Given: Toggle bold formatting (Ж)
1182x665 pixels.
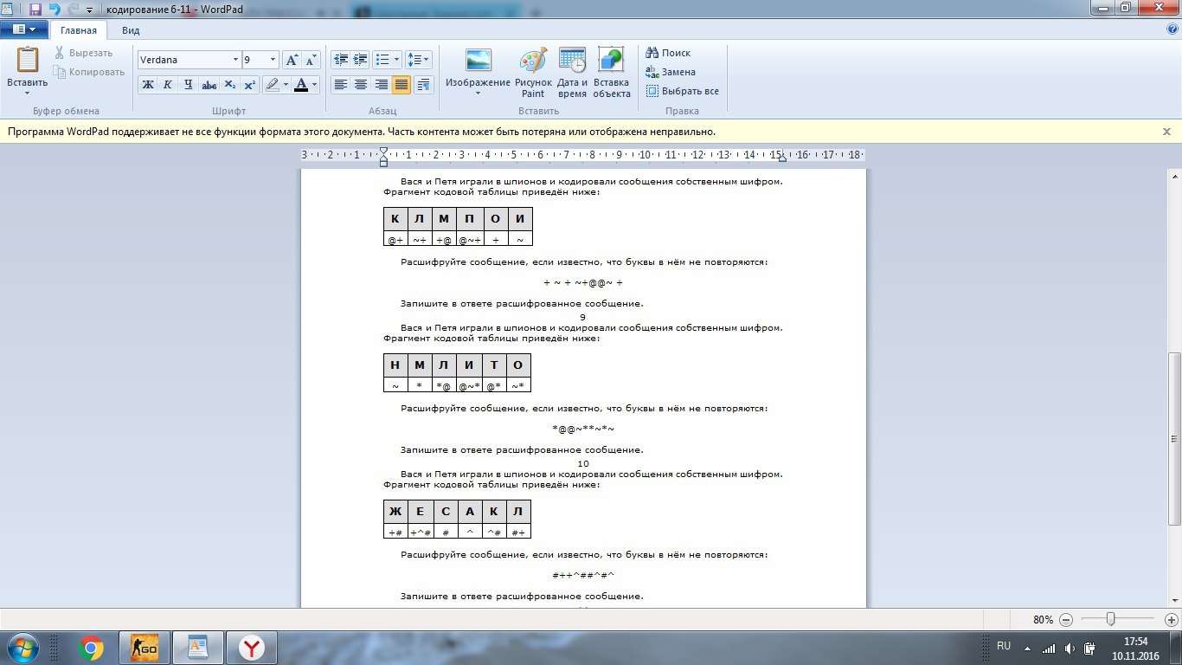Looking at the screenshot, I should tap(147, 85).
